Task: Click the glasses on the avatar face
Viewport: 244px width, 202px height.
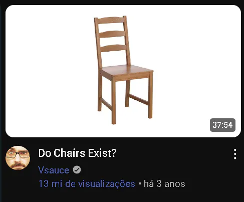Action: (18, 154)
